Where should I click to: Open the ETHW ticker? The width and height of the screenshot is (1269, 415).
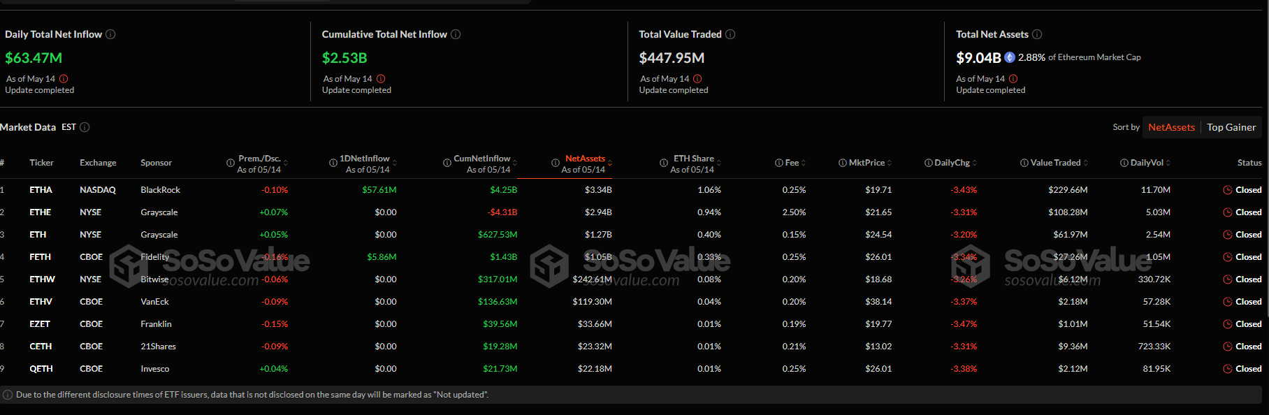[x=42, y=279]
